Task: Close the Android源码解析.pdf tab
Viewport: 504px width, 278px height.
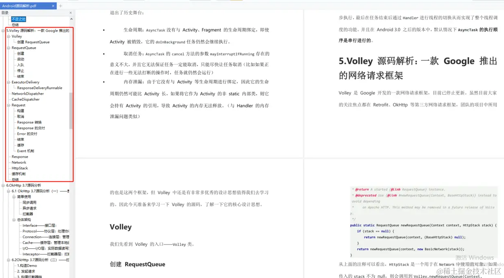Action: pyautogui.click(x=54, y=6)
